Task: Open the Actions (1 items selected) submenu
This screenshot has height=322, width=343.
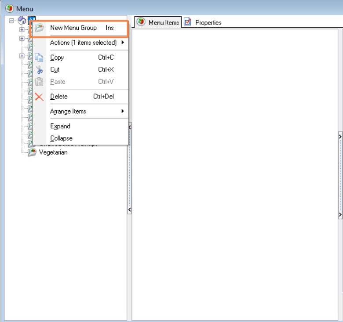Action: tap(80, 43)
